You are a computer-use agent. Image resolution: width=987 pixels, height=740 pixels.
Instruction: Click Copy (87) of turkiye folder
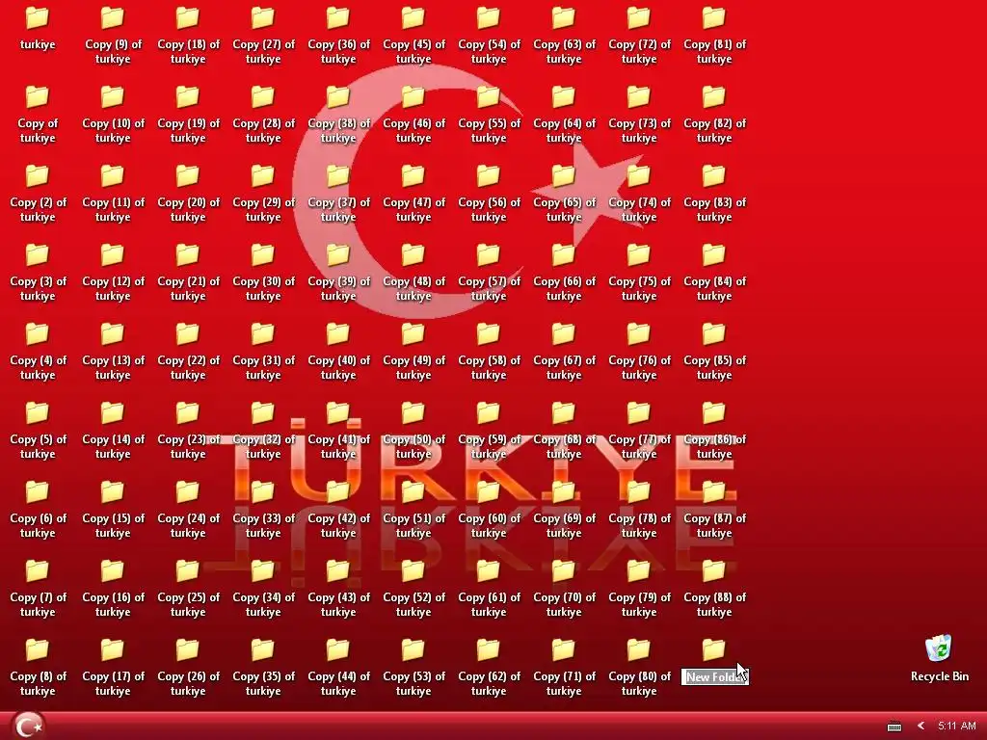coord(714,492)
